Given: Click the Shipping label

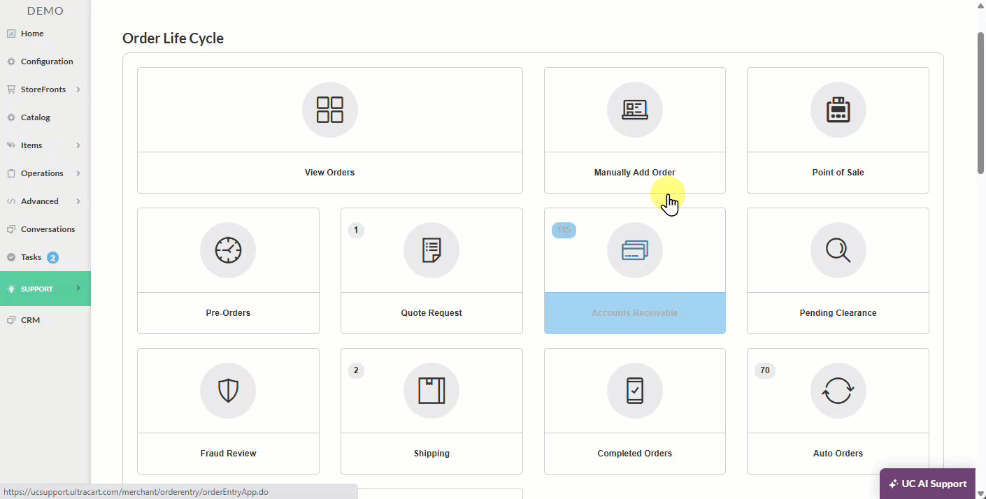Looking at the screenshot, I should click(431, 454).
